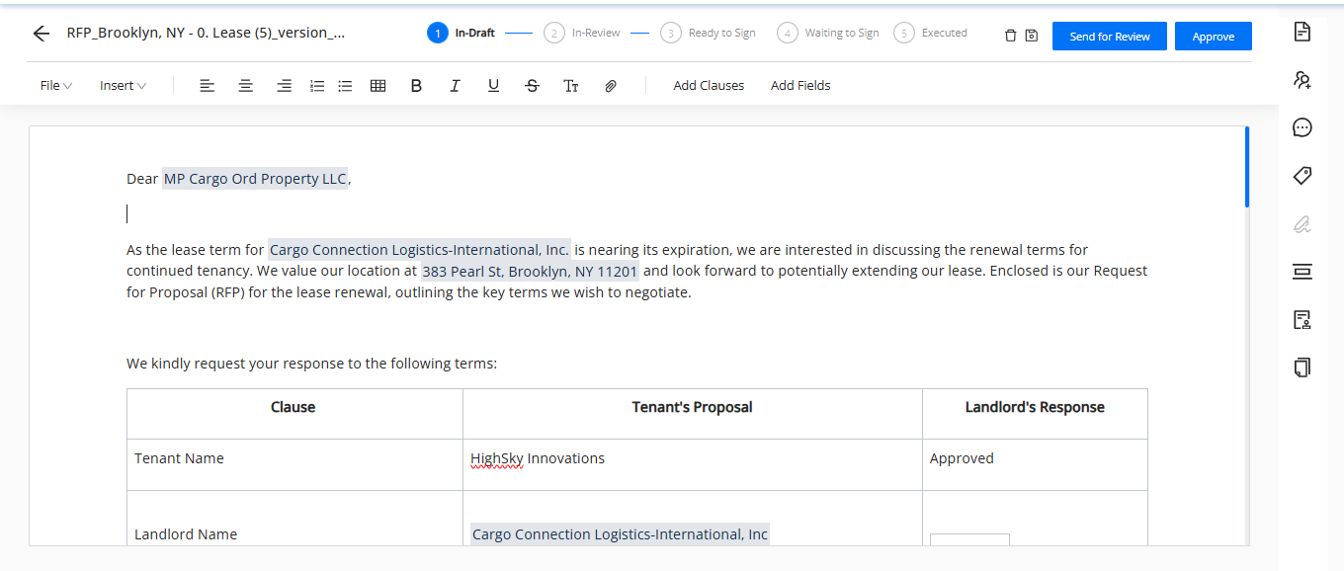Toggle bold formatting
This screenshot has width=1344, height=571.
[x=416, y=86]
